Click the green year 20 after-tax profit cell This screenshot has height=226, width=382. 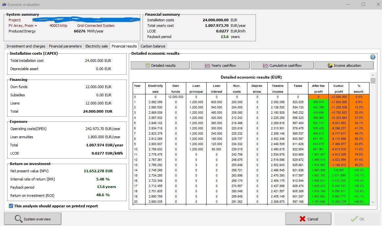[x=318, y=202]
